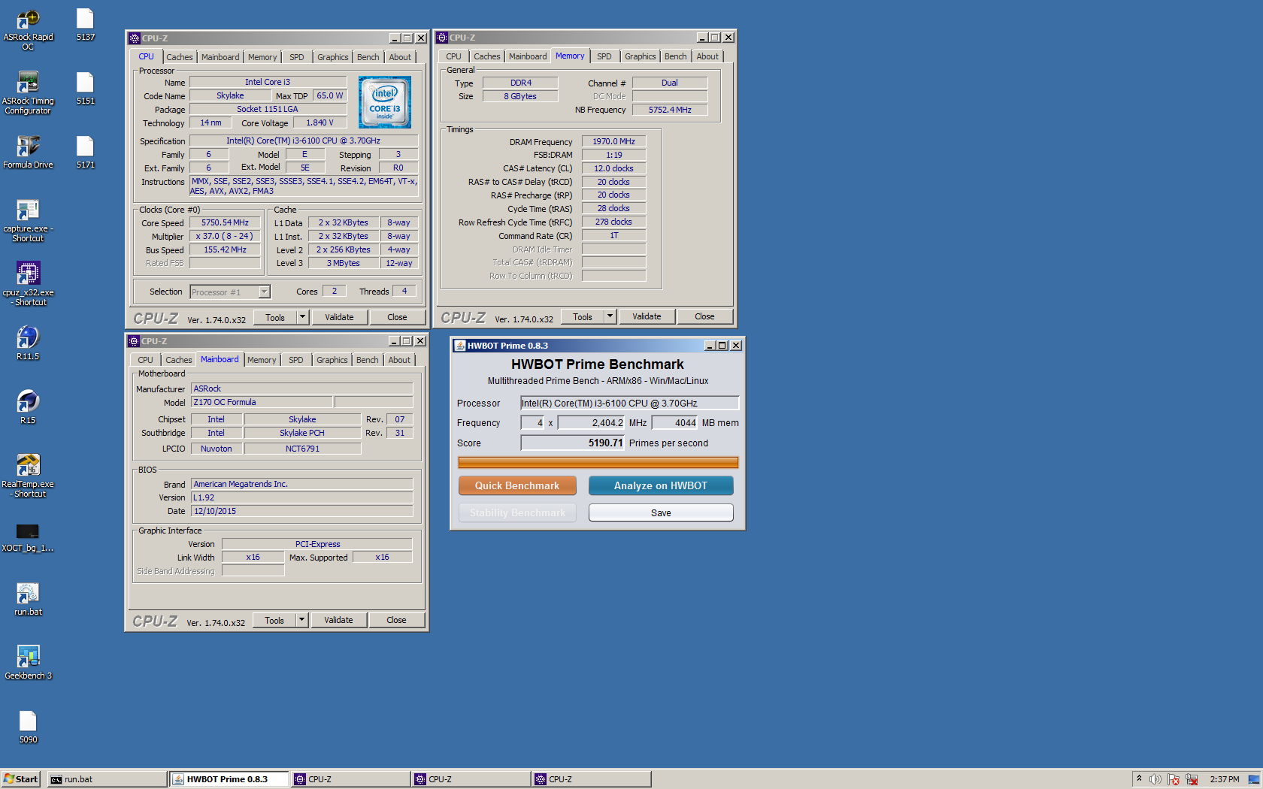
Task: Click Quick Benchmark button
Action: tap(517, 485)
